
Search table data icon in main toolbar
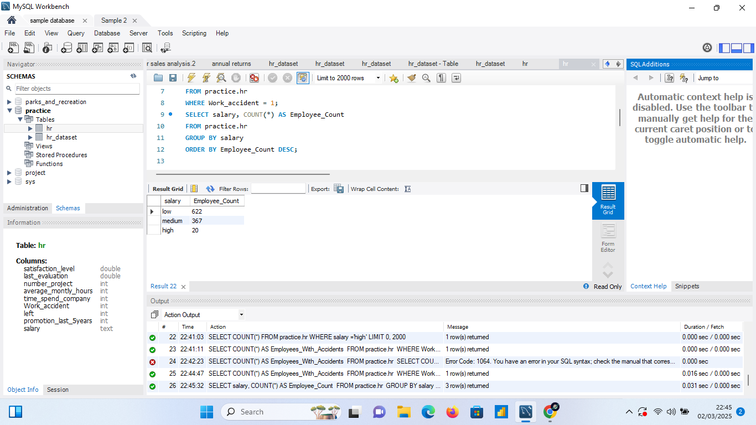(x=147, y=48)
